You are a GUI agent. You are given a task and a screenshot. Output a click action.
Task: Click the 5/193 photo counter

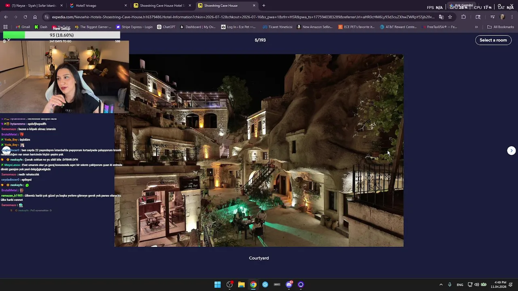click(260, 40)
